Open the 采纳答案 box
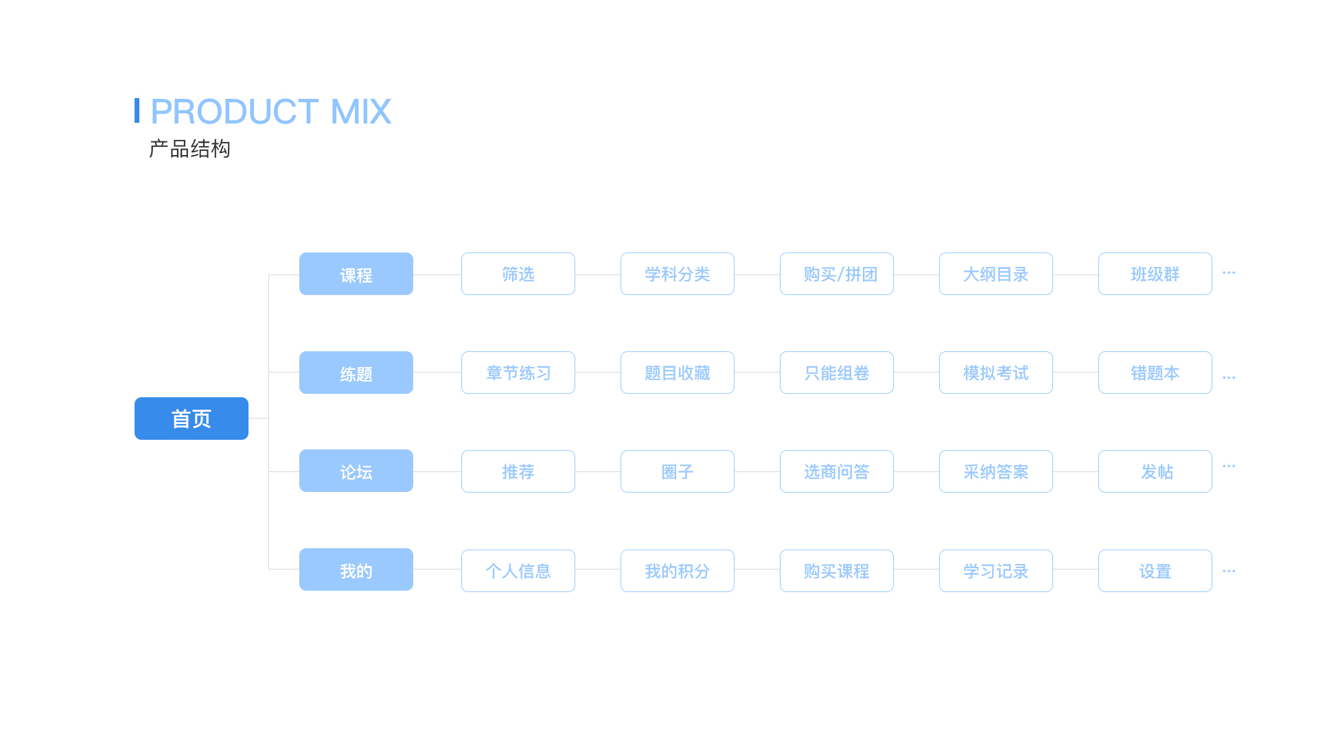This screenshot has height=741, width=1318. 996,471
